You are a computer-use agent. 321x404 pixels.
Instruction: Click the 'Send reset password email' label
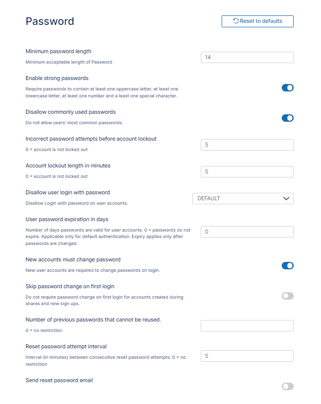tap(59, 380)
